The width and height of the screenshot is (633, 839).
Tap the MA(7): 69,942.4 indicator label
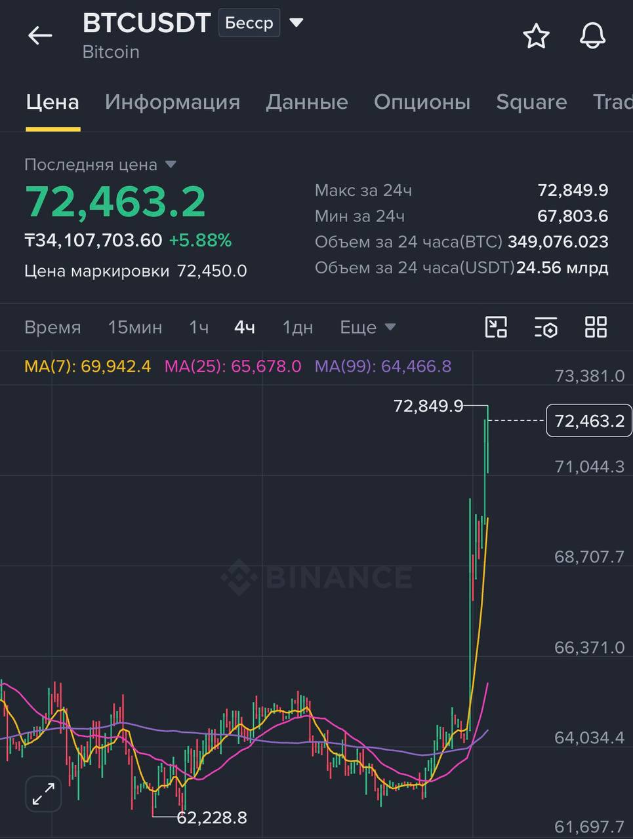88,366
